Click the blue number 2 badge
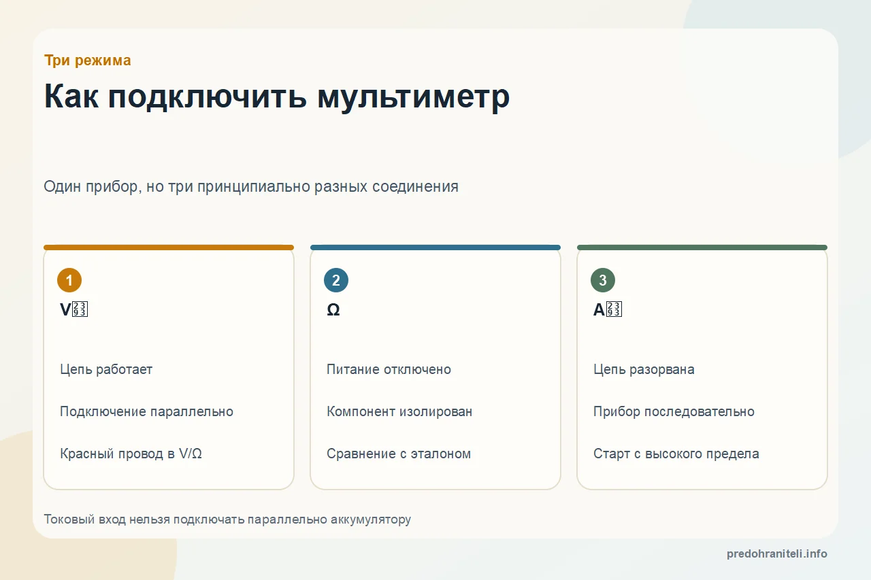Viewport: 871px width, 580px height. [336, 280]
